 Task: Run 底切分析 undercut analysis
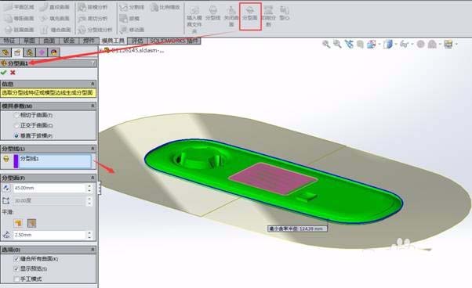coord(93,18)
